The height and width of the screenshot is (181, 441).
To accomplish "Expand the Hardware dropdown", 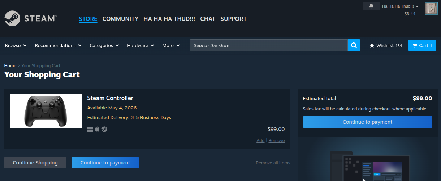I will coord(140,46).
